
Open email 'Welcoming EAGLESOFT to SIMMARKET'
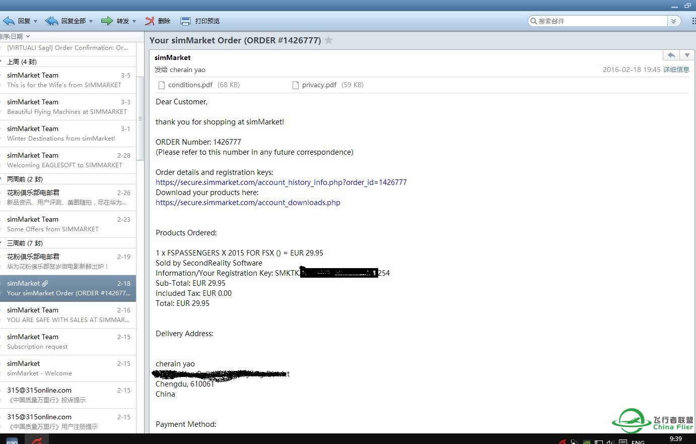68,160
